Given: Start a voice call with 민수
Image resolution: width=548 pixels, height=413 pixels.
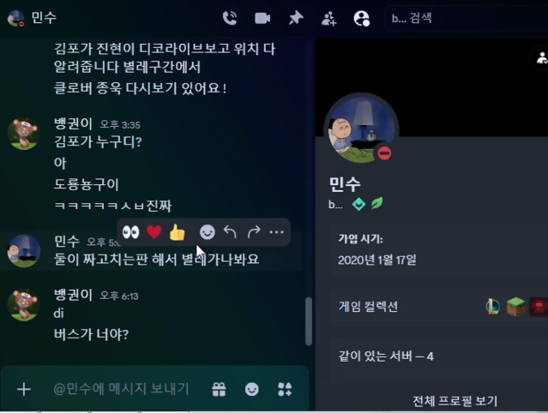Looking at the screenshot, I should pos(230,18).
